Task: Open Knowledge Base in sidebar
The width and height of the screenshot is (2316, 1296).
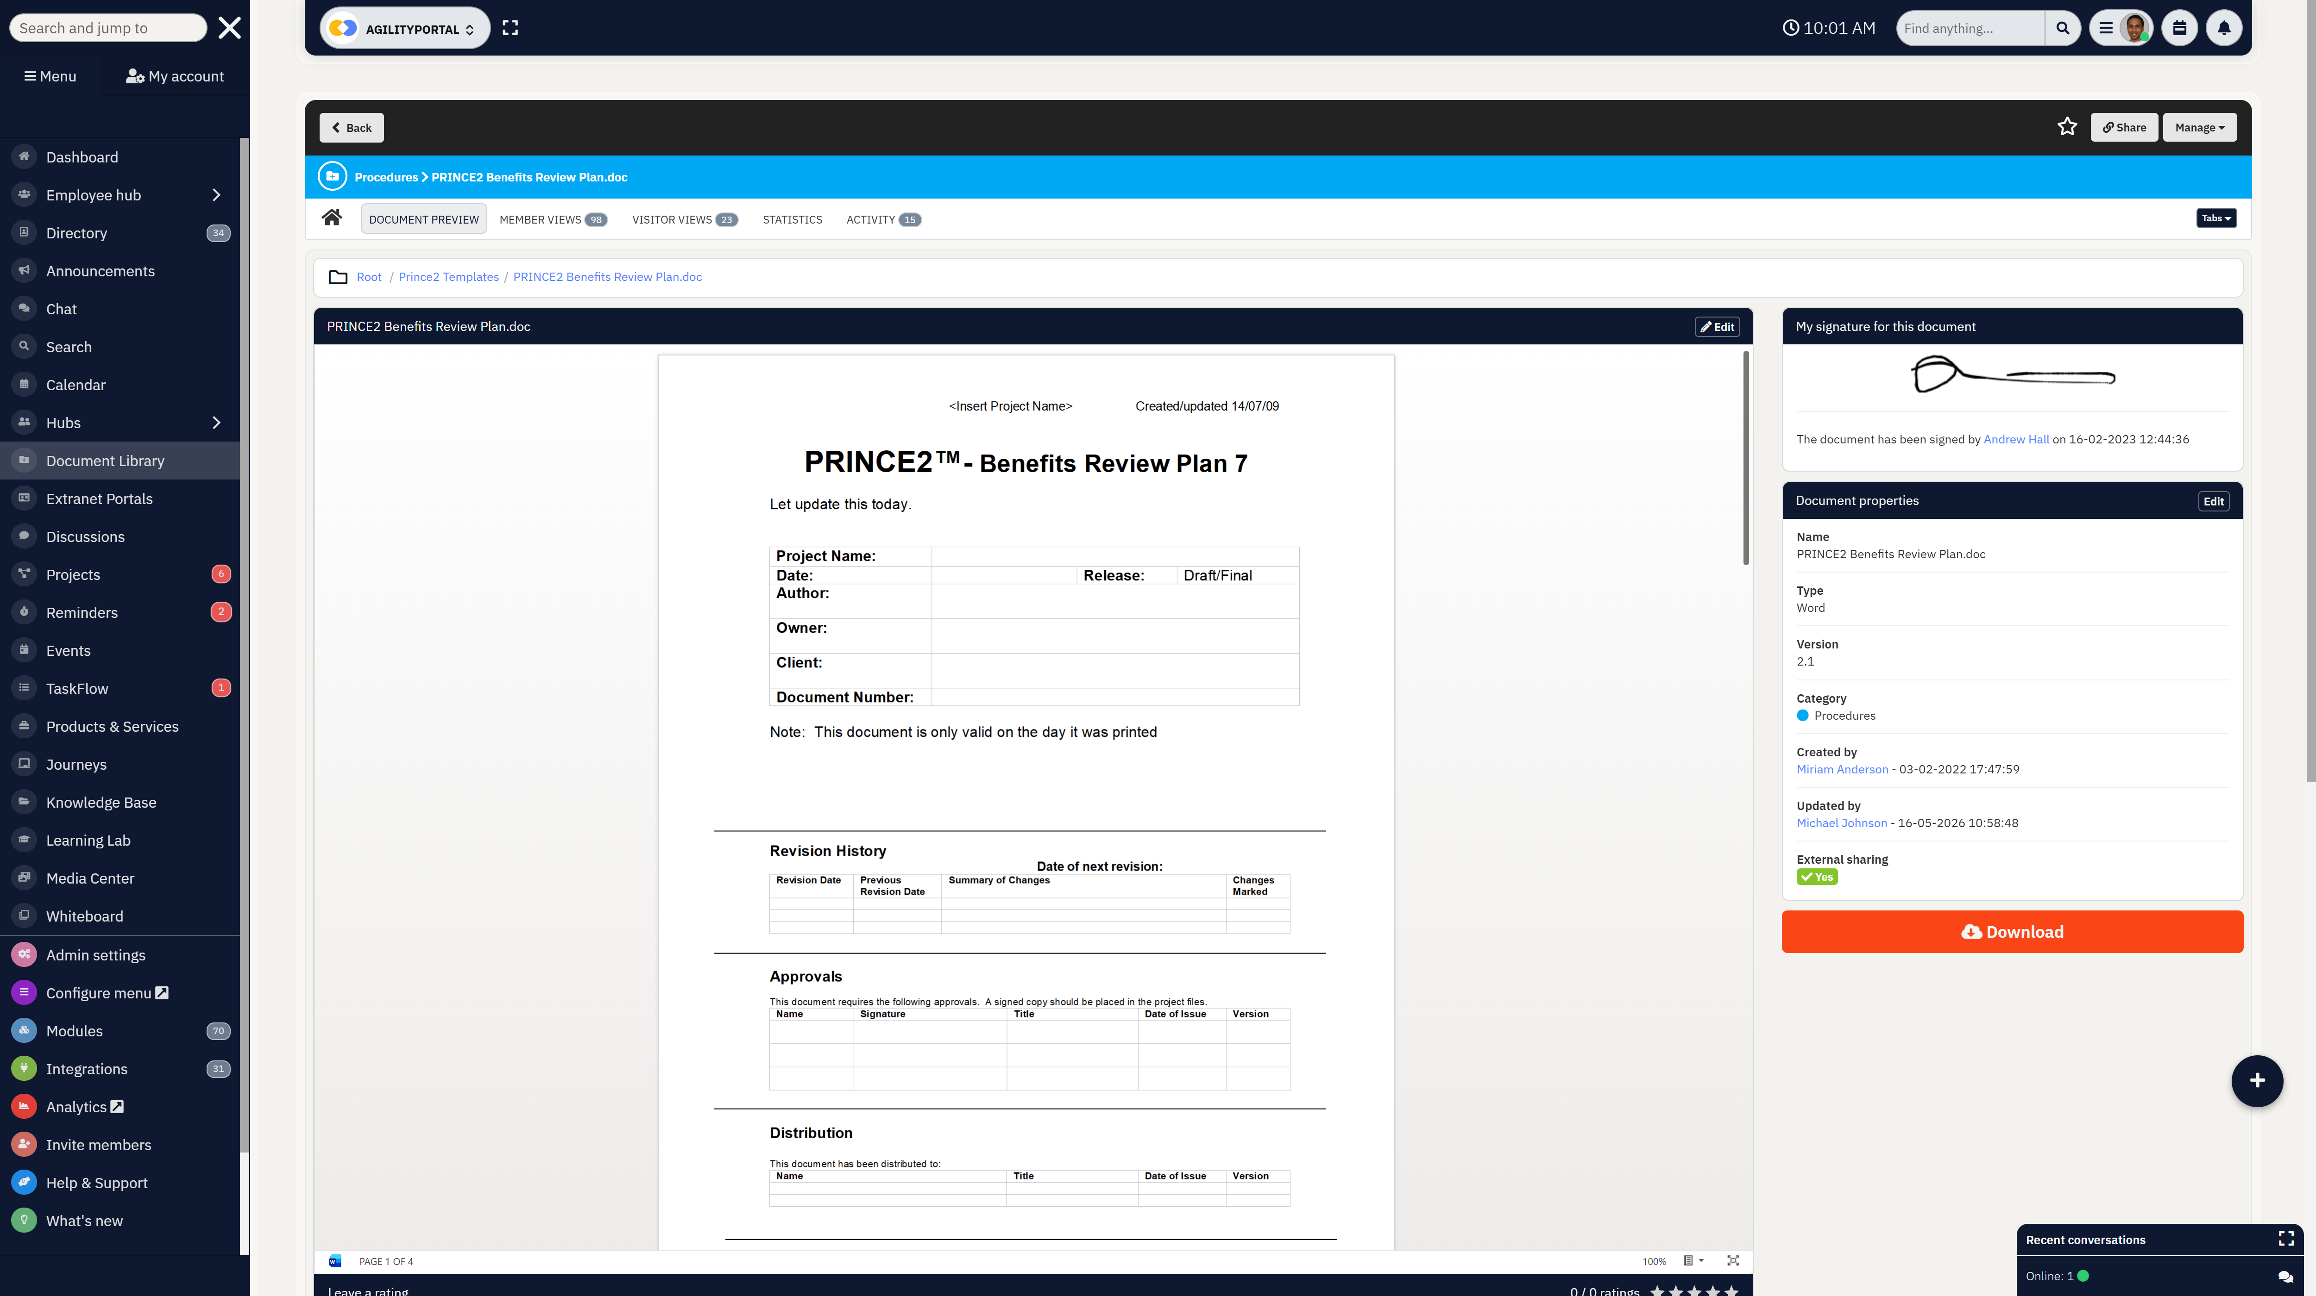Action: click(x=120, y=802)
